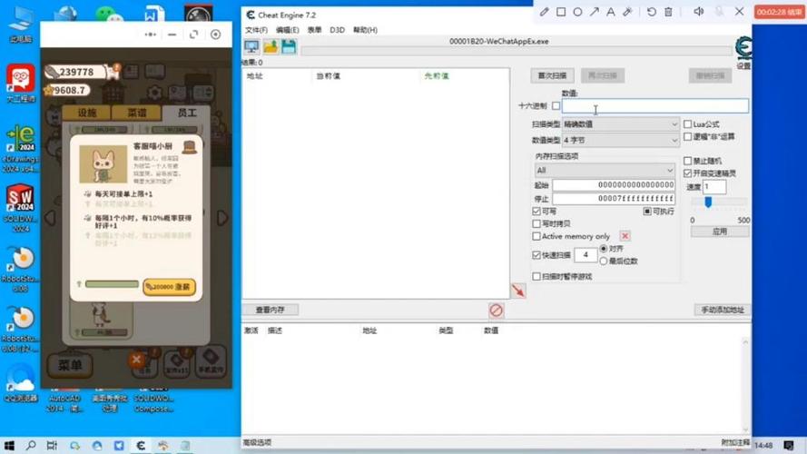Open Task View in taskbar

[52, 445]
